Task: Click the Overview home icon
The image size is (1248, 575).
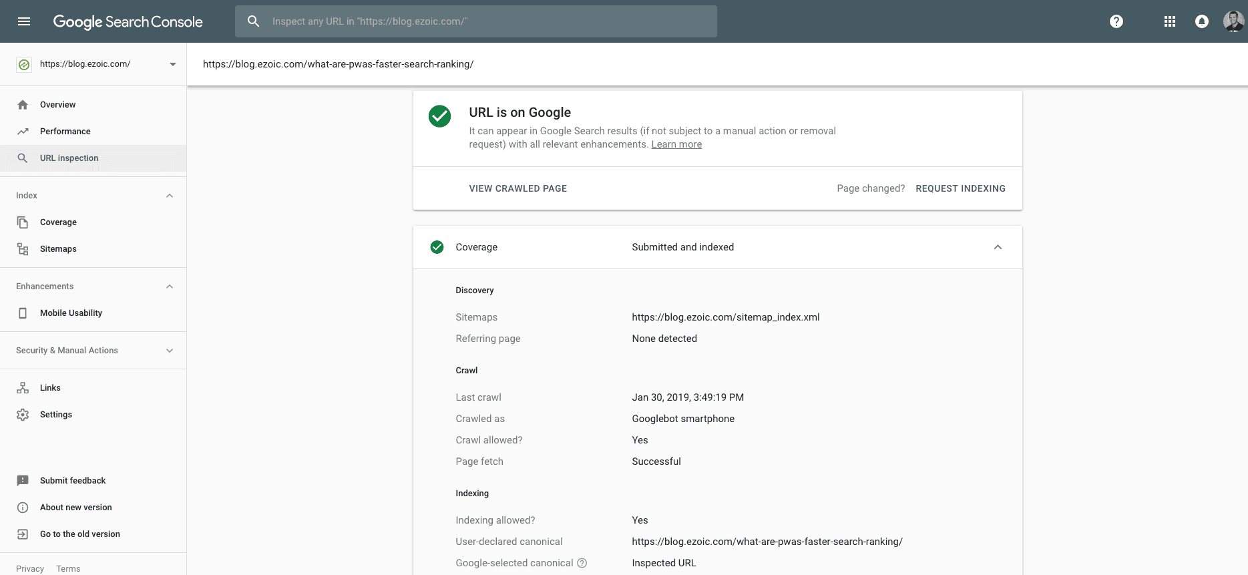Action: (x=23, y=105)
